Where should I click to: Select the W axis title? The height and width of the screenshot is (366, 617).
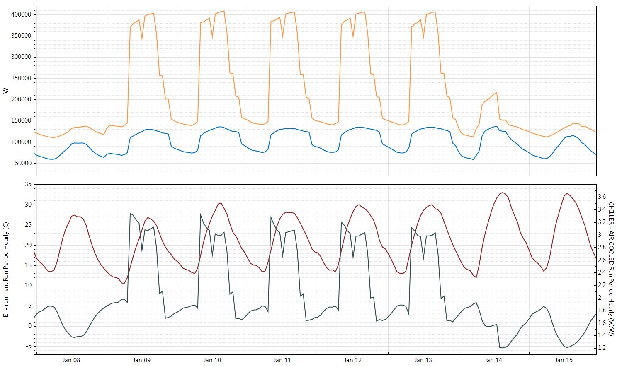click(x=6, y=91)
